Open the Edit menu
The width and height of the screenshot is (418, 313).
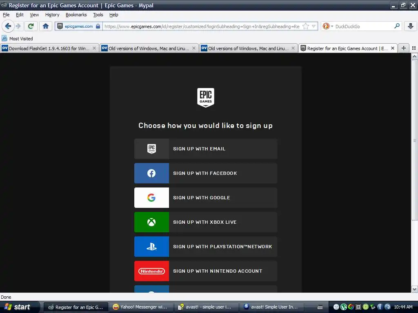point(20,15)
